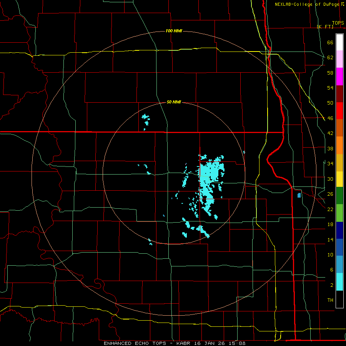The width and height of the screenshot is (346, 346).
Task: Select the light green legend swatch
Action: point(339,213)
